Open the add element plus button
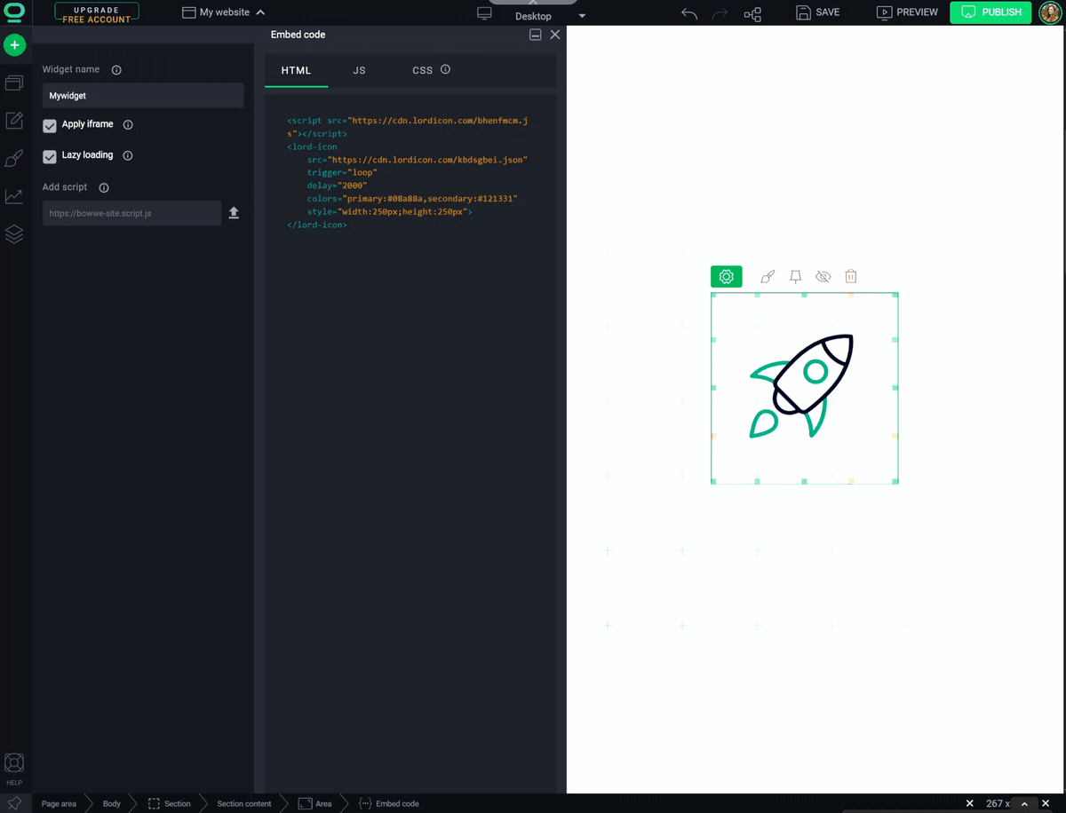This screenshot has width=1066, height=813. pyautogui.click(x=14, y=45)
